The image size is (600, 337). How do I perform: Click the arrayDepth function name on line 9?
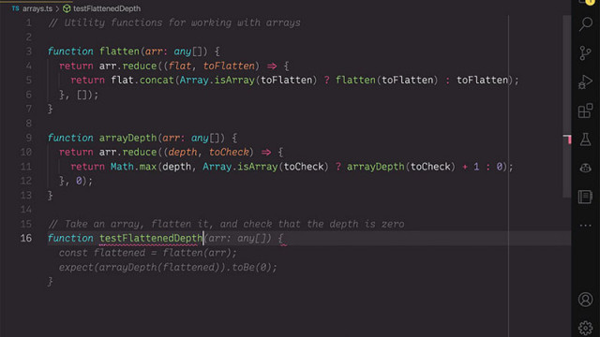tap(127, 138)
